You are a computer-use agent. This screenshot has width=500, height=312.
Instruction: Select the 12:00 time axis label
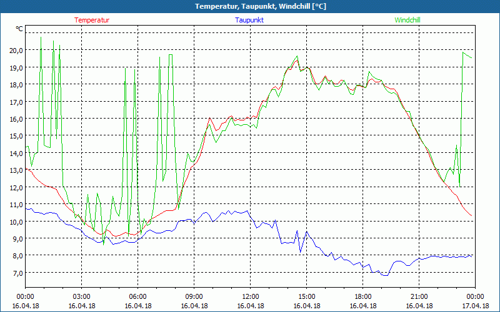click(x=251, y=296)
